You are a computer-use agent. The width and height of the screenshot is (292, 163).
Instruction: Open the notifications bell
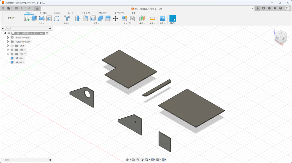click(275, 8)
